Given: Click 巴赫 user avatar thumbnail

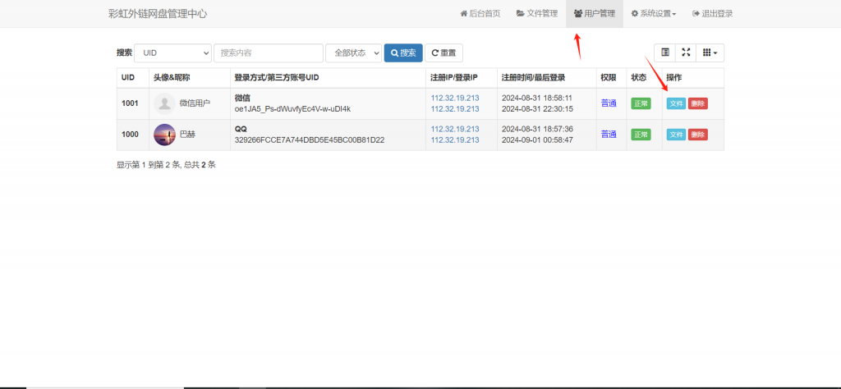Looking at the screenshot, I should [164, 135].
